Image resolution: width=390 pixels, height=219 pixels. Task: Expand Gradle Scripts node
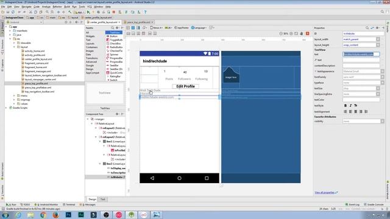(6, 108)
